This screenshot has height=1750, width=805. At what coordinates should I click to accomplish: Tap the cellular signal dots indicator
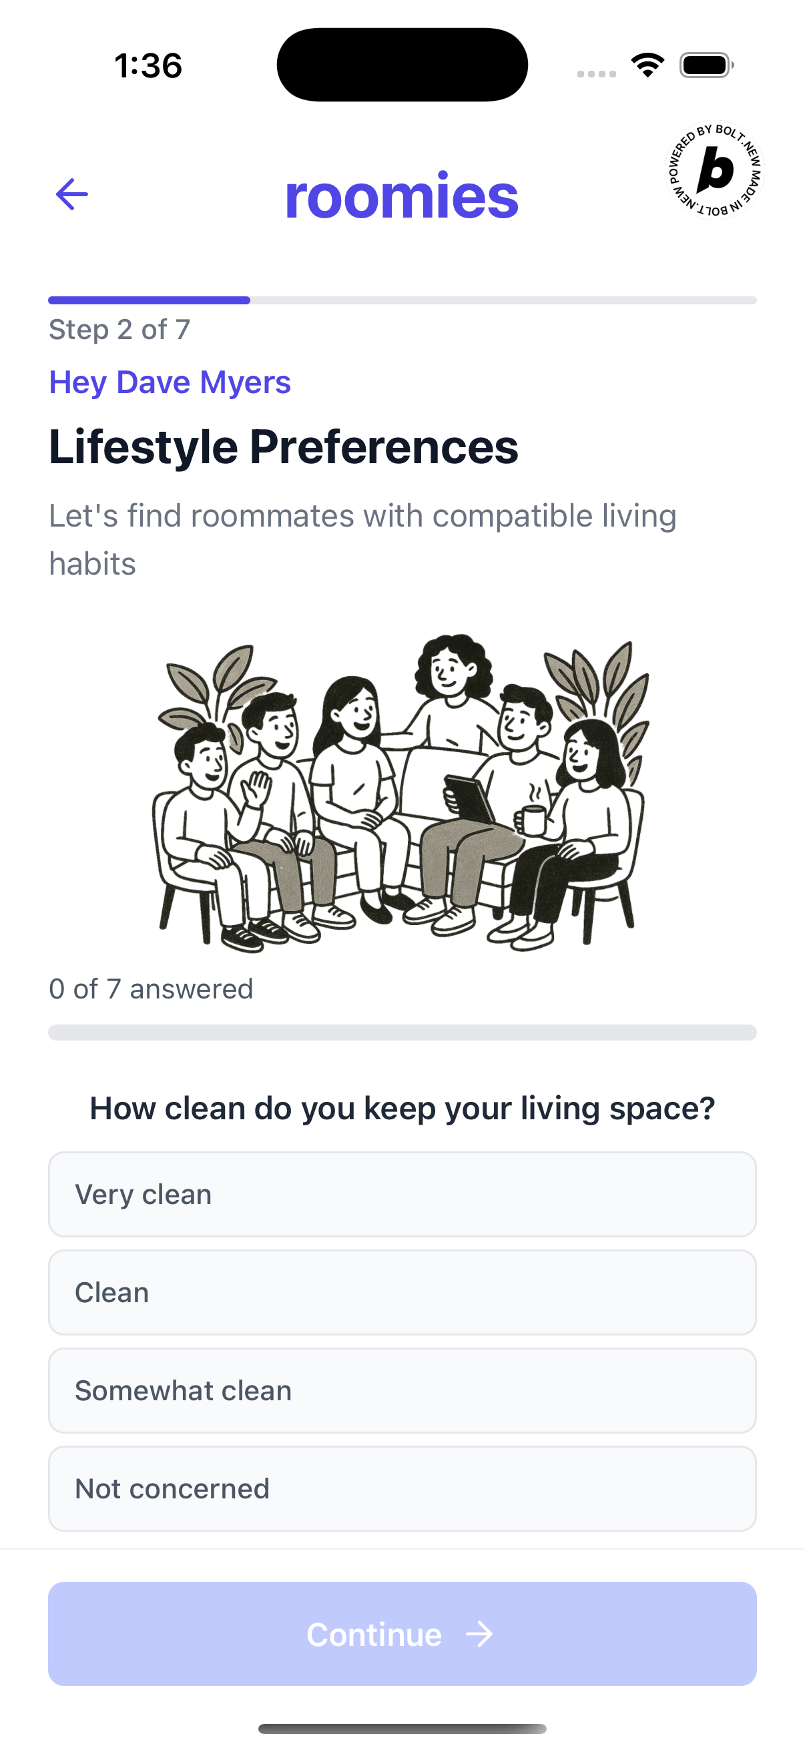(597, 73)
